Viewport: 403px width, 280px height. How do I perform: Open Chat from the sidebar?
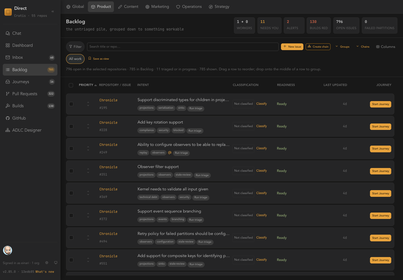pyautogui.click(x=30, y=33)
